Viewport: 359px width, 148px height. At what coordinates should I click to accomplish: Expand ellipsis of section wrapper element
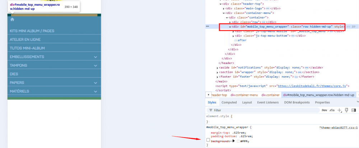point(299,72)
